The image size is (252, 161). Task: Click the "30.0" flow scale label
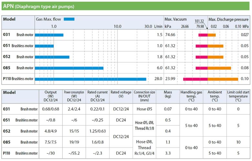click(x=148, y=27)
